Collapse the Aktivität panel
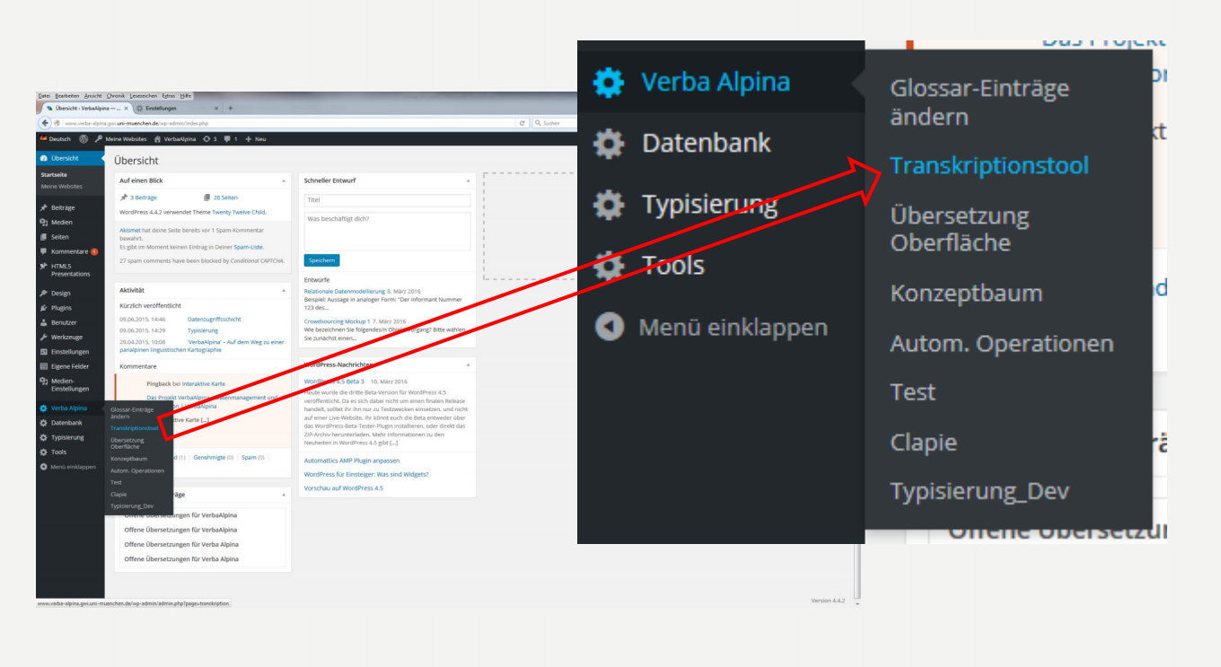 [284, 290]
